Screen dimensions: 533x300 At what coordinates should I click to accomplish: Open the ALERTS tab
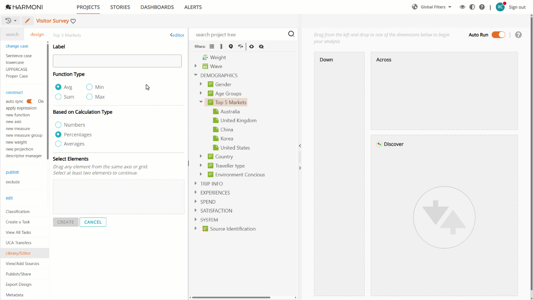click(x=193, y=7)
